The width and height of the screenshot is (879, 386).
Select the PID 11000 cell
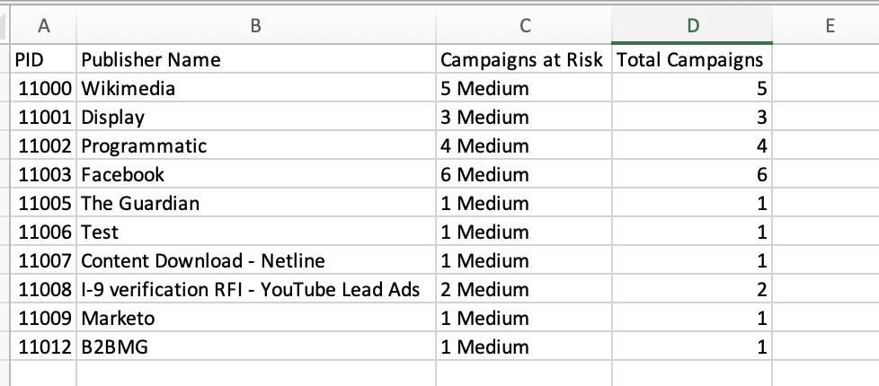[45, 89]
